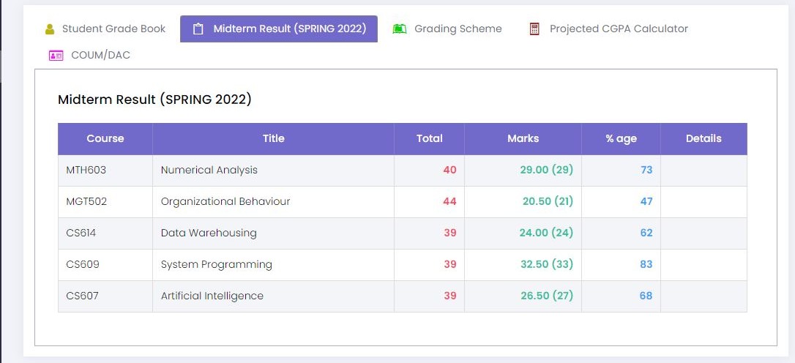Click the Data Warehousing title

[209, 233]
